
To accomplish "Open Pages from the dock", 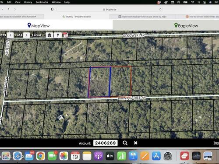I will point(145,156).
